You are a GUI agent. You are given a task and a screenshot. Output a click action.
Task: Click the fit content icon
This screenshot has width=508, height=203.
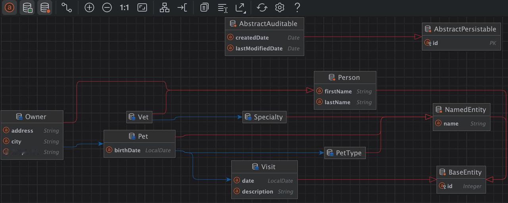[142, 8]
